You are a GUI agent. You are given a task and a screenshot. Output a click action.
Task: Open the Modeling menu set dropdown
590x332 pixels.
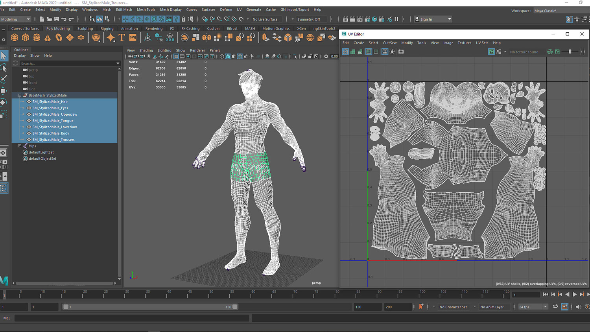pyautogui.click(x=16, y=19)
